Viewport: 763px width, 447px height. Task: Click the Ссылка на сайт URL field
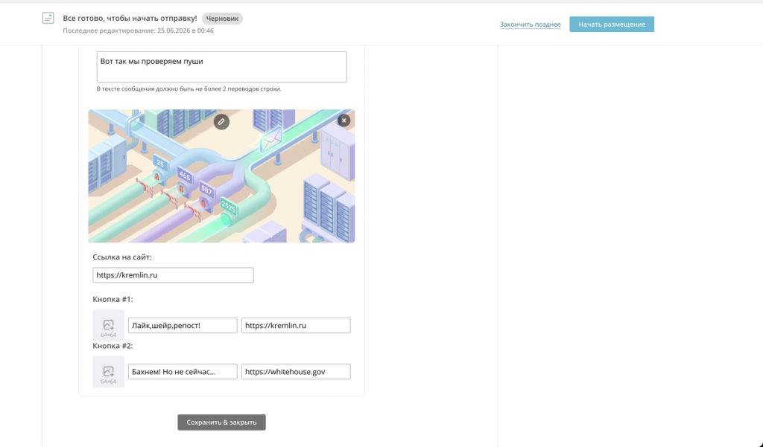point(173,275)
